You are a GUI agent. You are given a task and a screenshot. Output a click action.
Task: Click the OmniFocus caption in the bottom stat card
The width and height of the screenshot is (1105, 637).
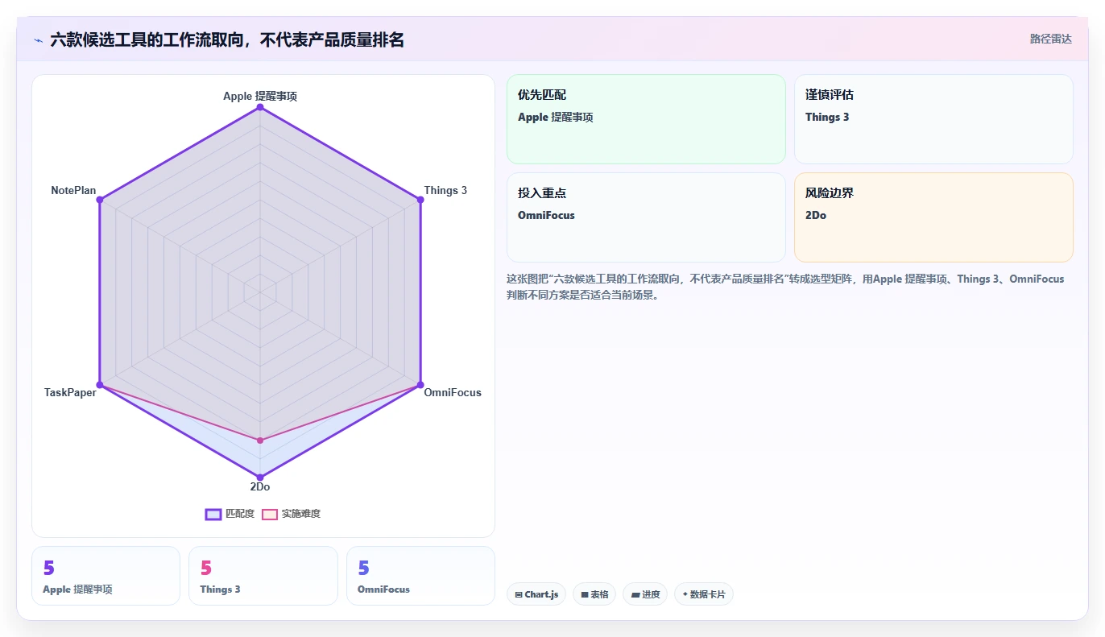(383, 589)
